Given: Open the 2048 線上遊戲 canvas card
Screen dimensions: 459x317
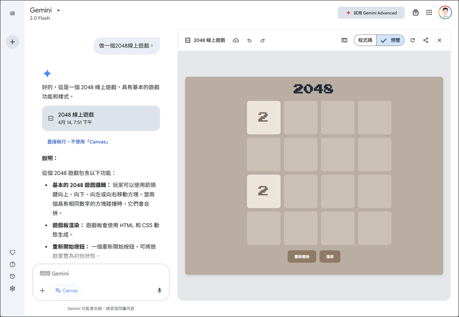Looking at the screenshot, I should [101, 118].
